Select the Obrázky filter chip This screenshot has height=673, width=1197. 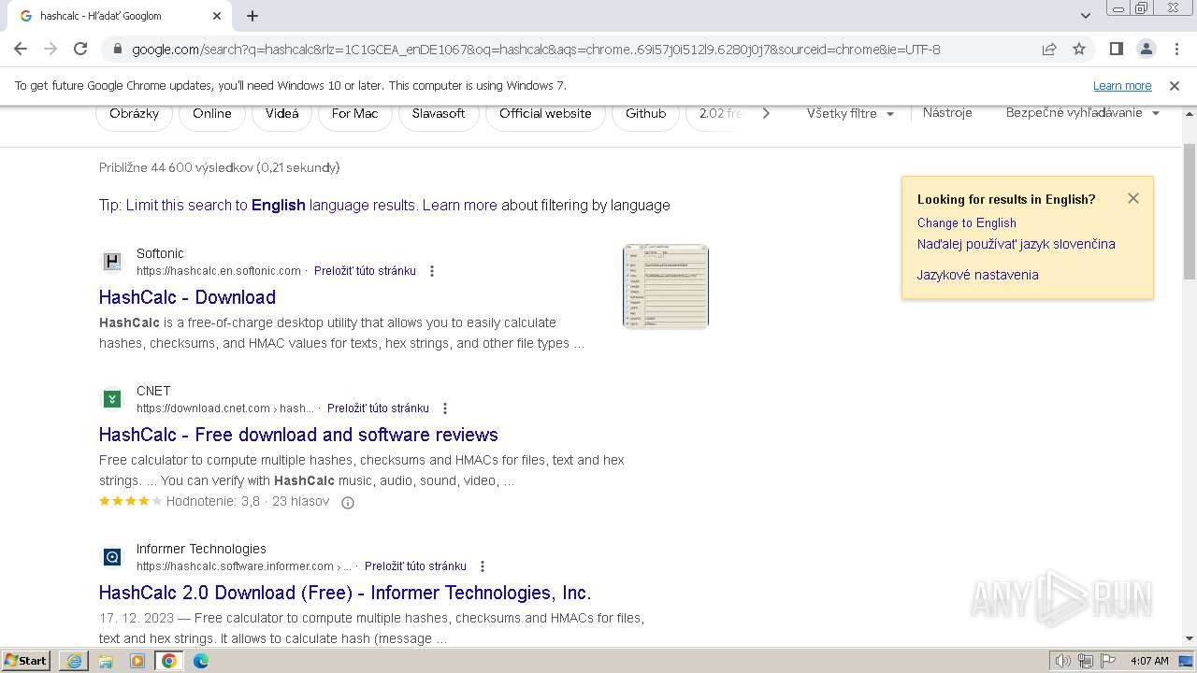134,113
